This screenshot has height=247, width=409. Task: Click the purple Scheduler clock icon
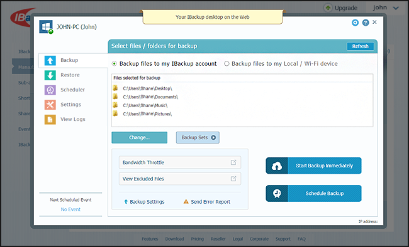coord(50,90)
